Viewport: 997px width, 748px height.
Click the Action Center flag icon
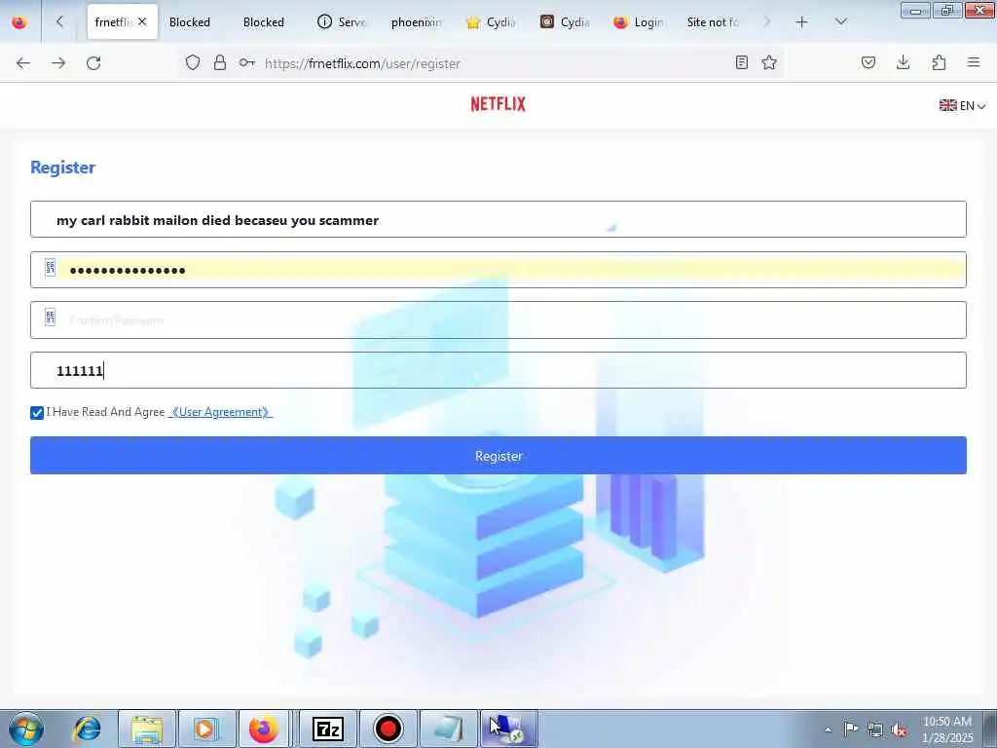point(851,729)
